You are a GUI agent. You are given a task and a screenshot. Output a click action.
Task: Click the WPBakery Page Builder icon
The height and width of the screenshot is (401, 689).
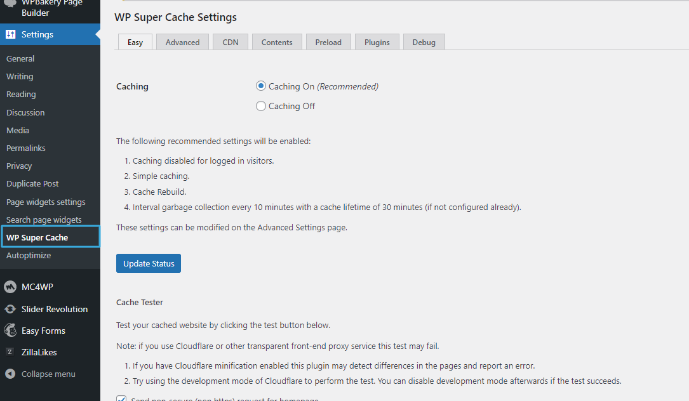click(x=10, y=3)
